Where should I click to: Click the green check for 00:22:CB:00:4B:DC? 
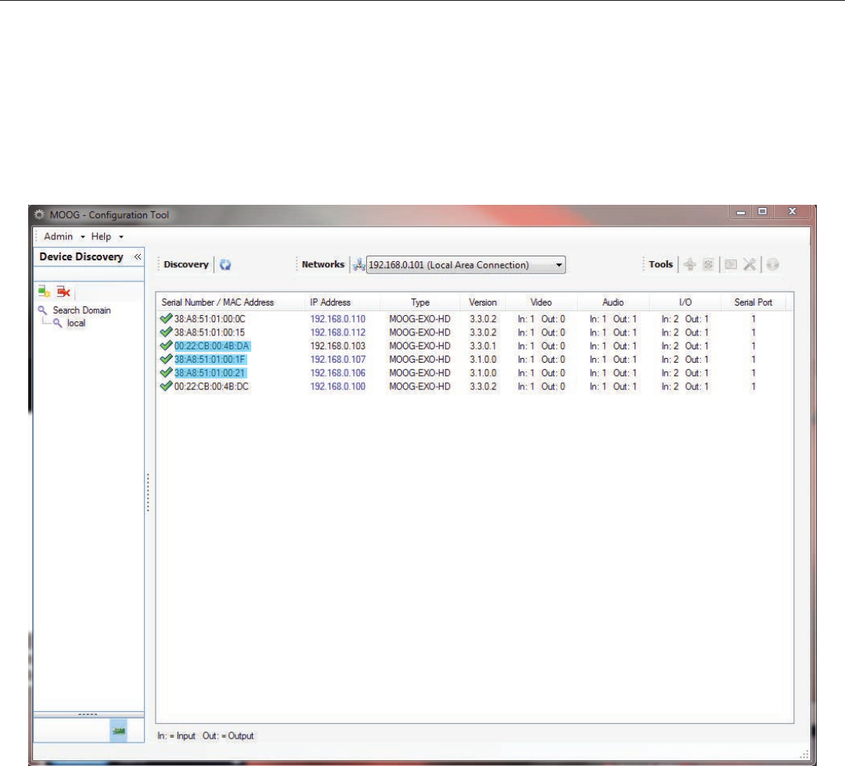166,386
